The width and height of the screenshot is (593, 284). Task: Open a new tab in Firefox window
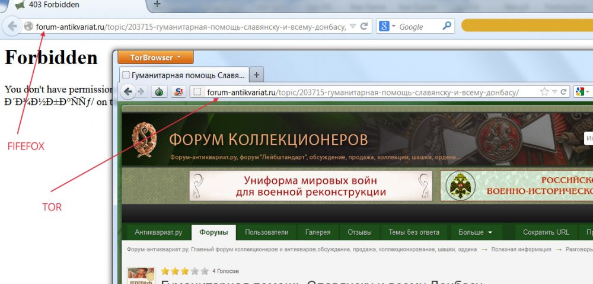point(157,5)
